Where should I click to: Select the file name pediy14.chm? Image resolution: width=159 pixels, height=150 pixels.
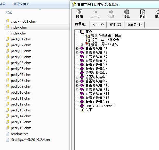click(21, 116)
